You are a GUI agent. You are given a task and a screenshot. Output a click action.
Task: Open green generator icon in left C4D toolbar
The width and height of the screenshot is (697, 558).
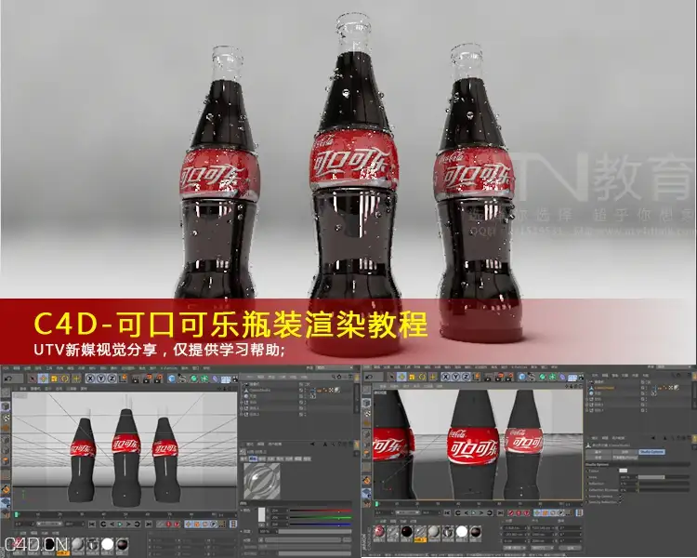tap(193, 379)
